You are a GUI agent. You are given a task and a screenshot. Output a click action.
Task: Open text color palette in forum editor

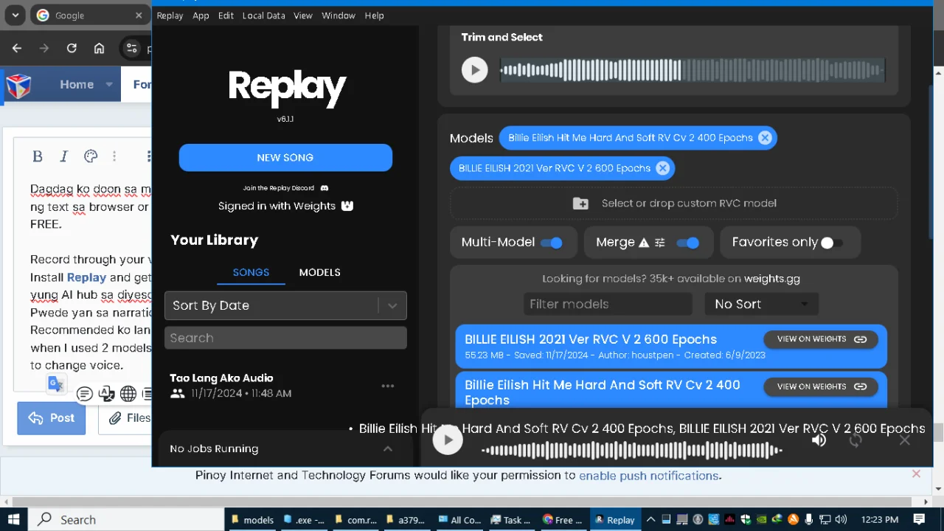pyautogui.click(x=91, y=156)
